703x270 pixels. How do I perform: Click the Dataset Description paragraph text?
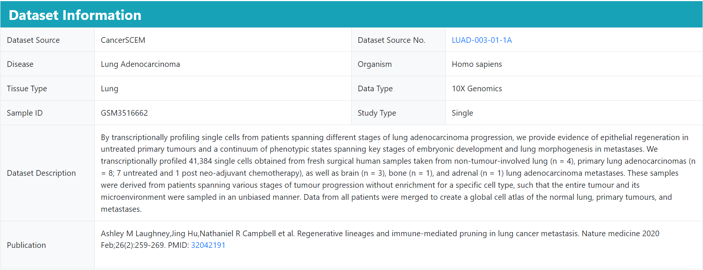point(398,173)
